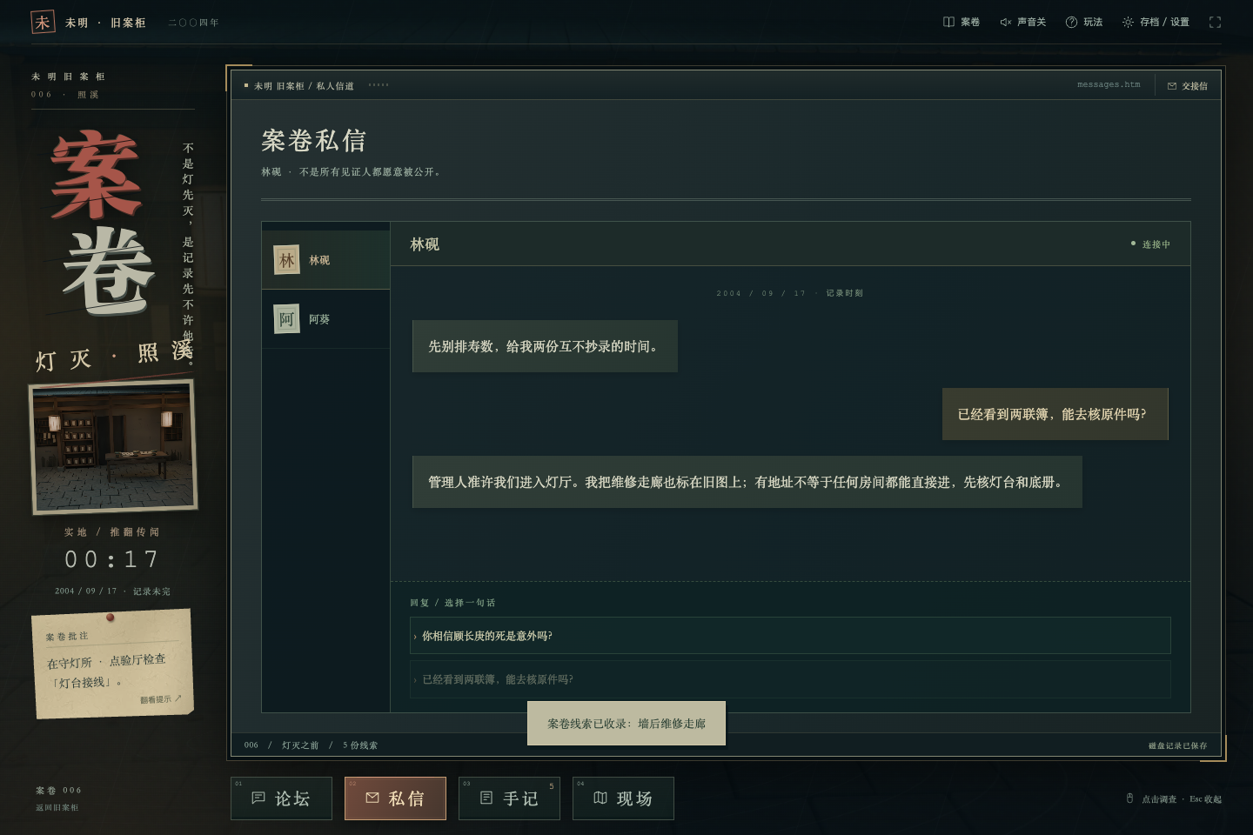This screenshot has height=835, width=1253.
Task: Choose reply 你相信顾长庚的死是意外吗?
Action: [x=790, y=636]
